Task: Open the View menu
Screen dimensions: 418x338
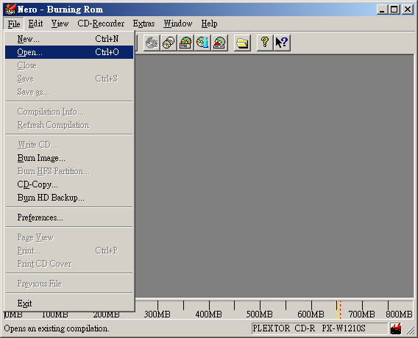Action: [x=60, y=24]
